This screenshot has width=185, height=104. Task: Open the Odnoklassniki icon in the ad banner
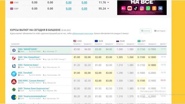coord(154,8)
